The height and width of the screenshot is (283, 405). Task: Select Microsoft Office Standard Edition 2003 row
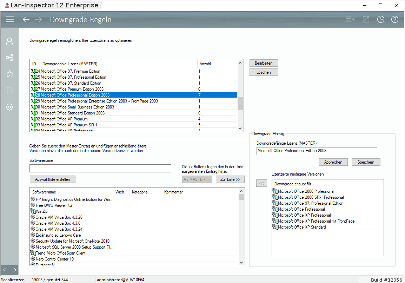pyautogui.click(x=134, y=113)
